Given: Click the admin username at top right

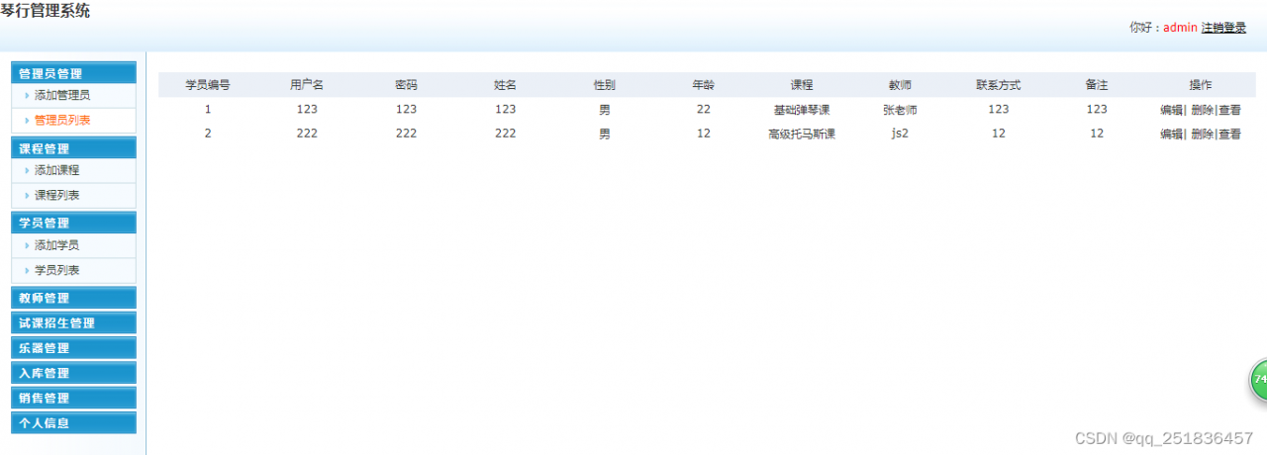Looking at the screenshot, I should click(x=1180, y=28).
